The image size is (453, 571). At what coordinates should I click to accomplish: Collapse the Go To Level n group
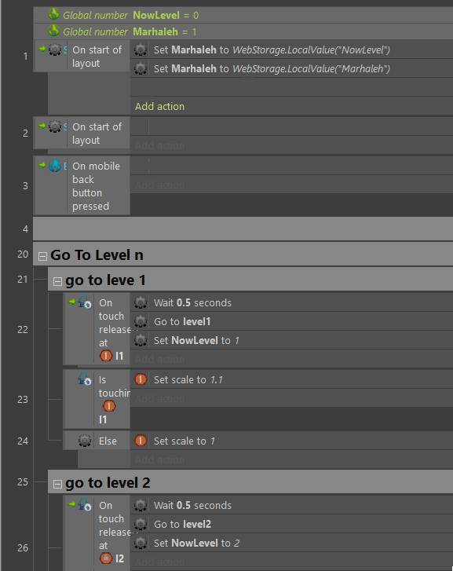(42, 256)
